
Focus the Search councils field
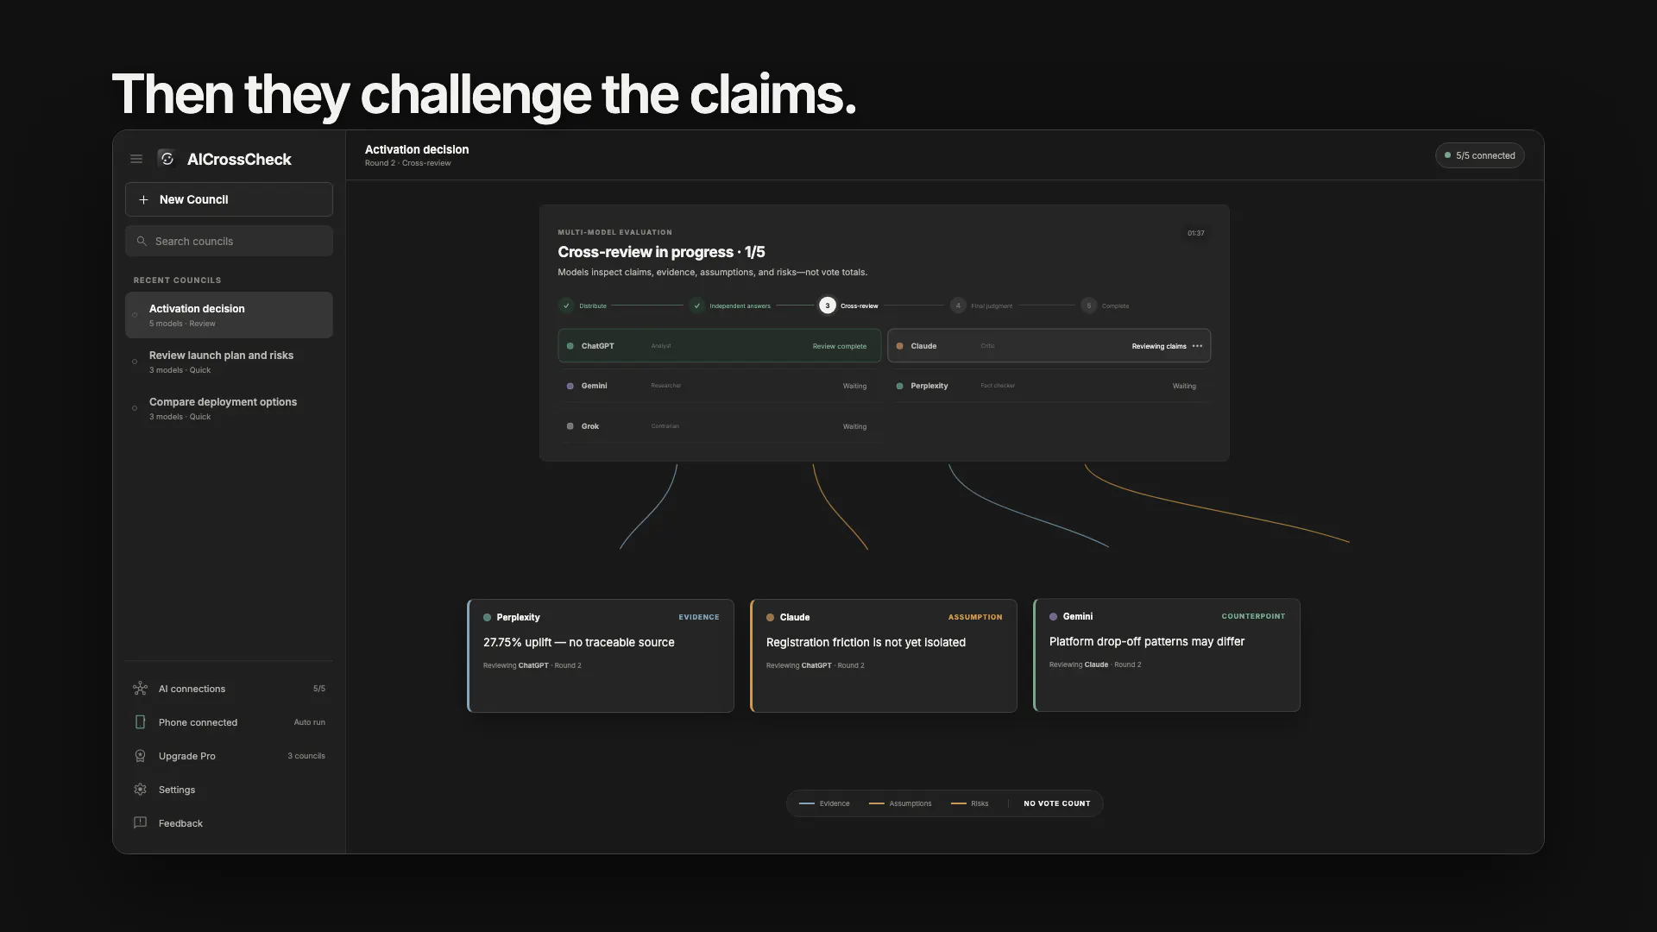click(x=229, y=241)
